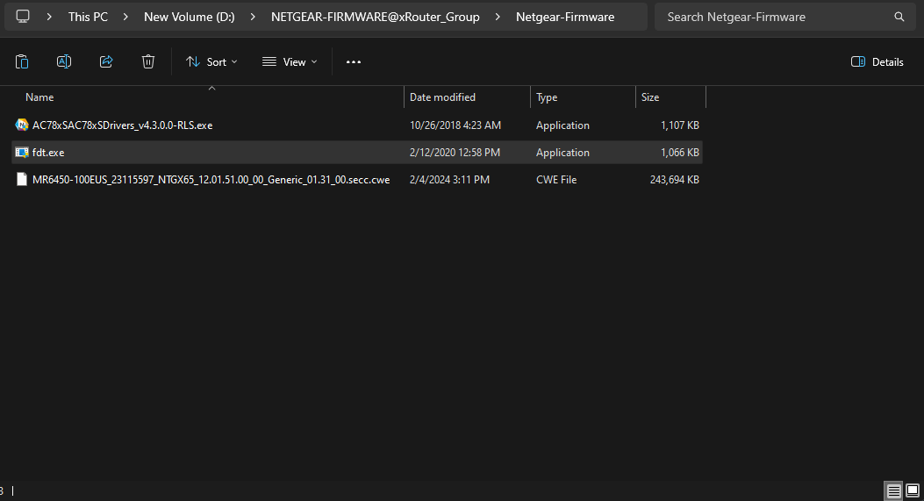Select AC78xSAC78xSDrivers_v4.3.0.0-RLS.exe file
Viewport: 924px width, 501px height.
pyautogui.click(x=123, y=125)
